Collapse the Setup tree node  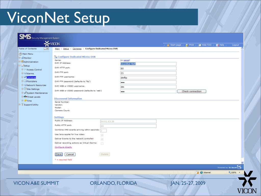[19, 66]
